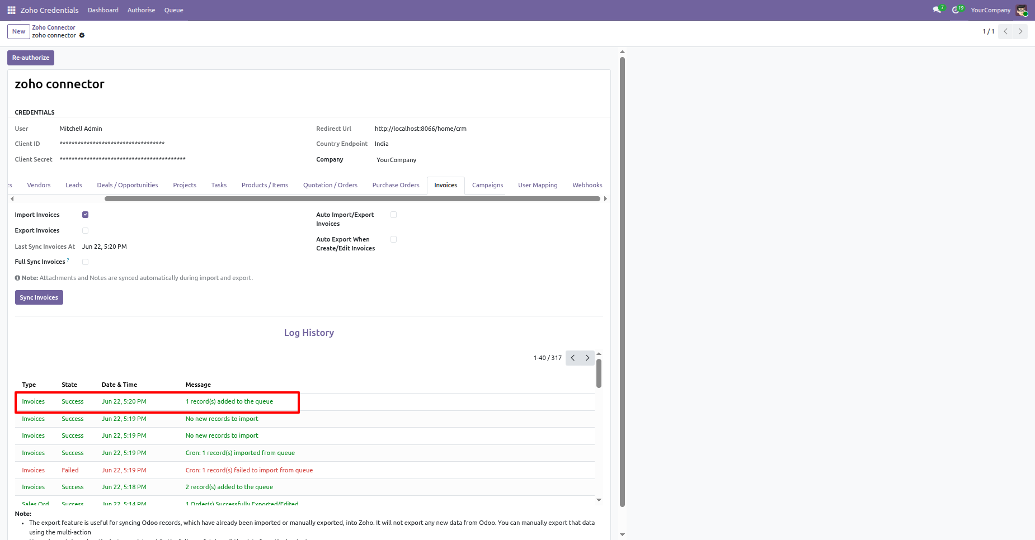Click the Zoho Credentials app title

[x=49, y=10]
